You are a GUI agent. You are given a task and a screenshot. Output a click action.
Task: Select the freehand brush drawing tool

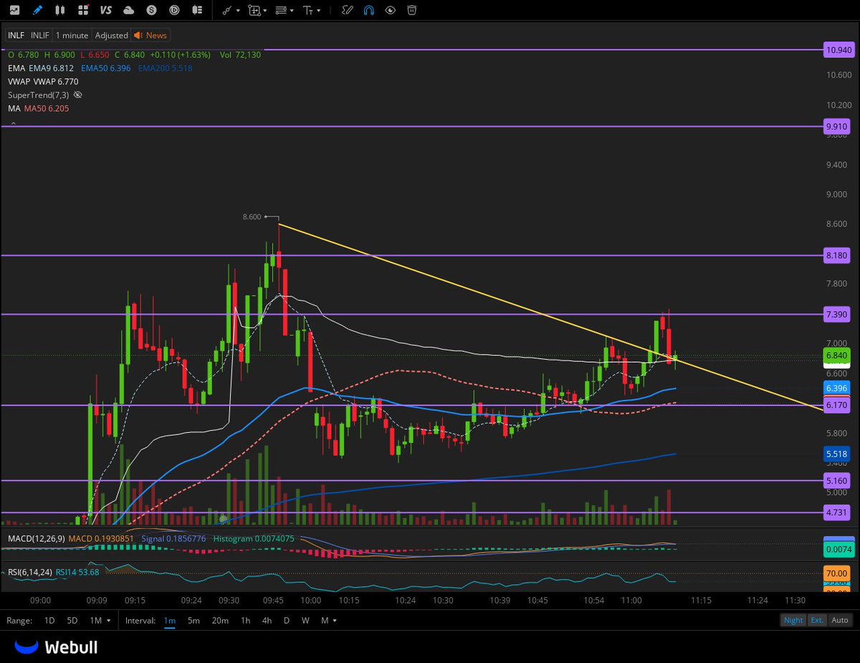[347, 10]
